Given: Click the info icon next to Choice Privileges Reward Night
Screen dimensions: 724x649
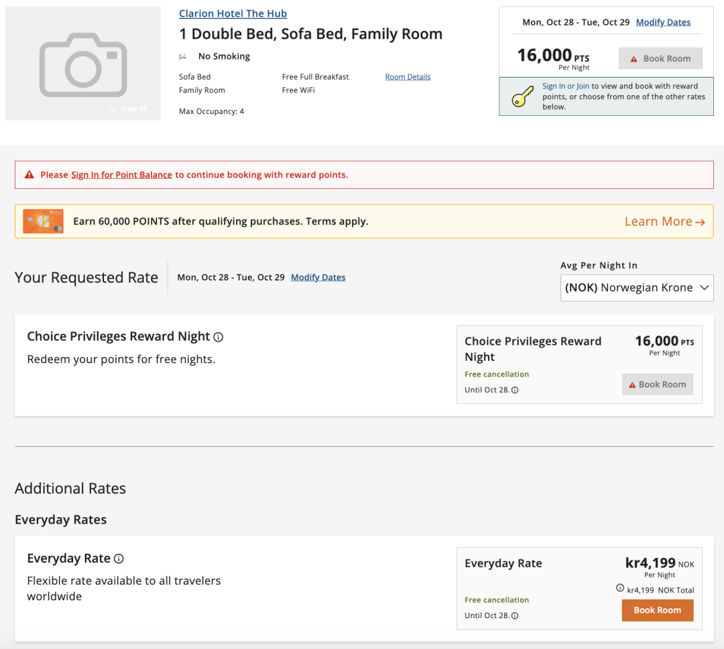Looking at the screenshot, I should click(218, 337).
